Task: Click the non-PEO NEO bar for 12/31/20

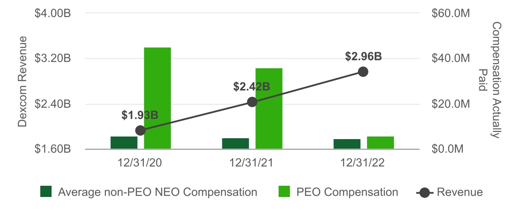Action: (x=124, y=143)
